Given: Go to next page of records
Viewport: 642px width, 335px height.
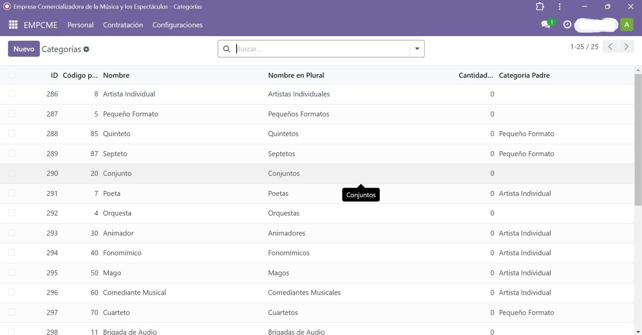Looking at the screenshot, I should pos(626,47).
